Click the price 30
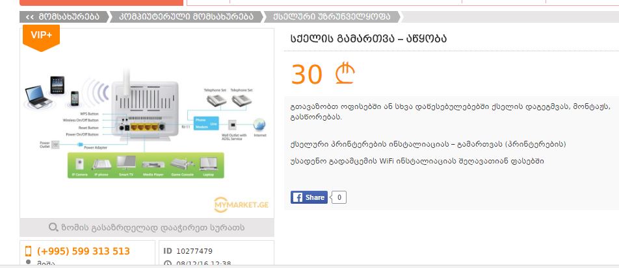Image resolution: width=619 pixels, height=268 pixels. (307, 74)
